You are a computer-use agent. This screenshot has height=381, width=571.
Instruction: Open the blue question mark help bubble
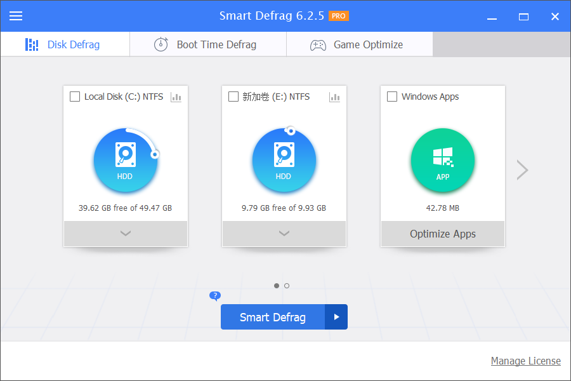click(215, 296)
